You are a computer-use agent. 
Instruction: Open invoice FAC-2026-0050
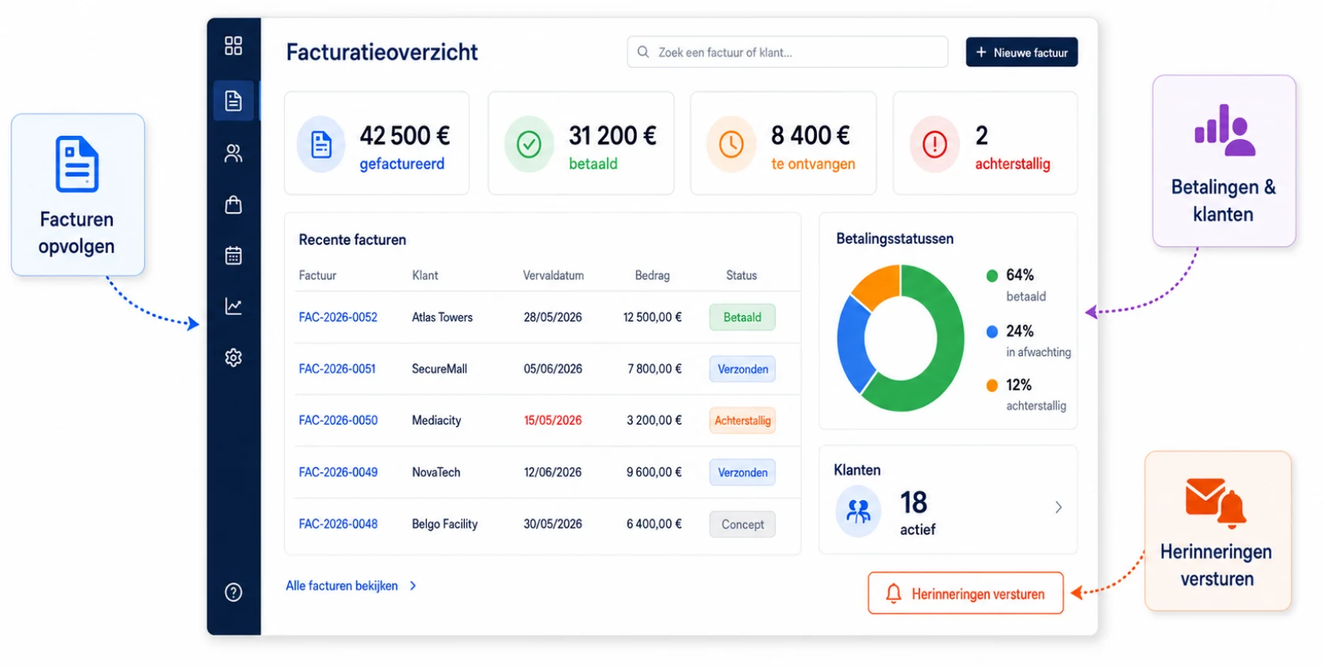pos(338,421)
